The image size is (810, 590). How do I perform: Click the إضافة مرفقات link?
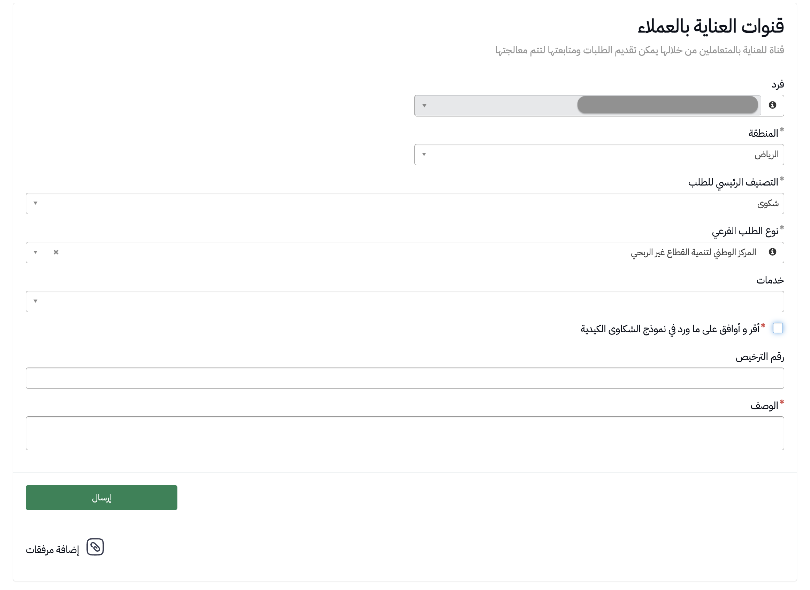(53, 547)
